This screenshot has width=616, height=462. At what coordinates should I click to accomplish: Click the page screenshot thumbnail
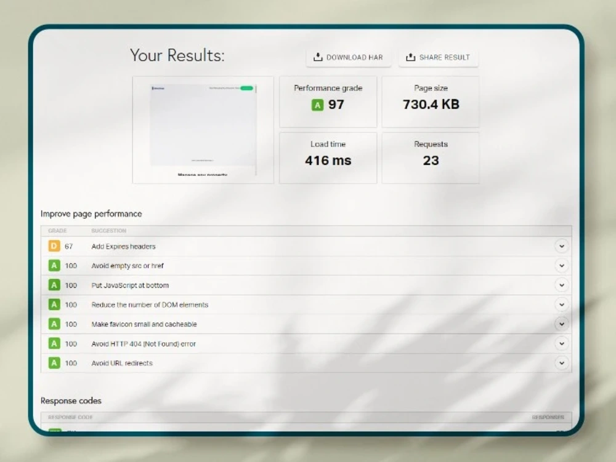point(203,129)
